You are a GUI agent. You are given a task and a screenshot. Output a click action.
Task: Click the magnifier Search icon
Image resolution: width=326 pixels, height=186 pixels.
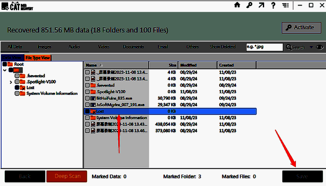pos(289,47)
